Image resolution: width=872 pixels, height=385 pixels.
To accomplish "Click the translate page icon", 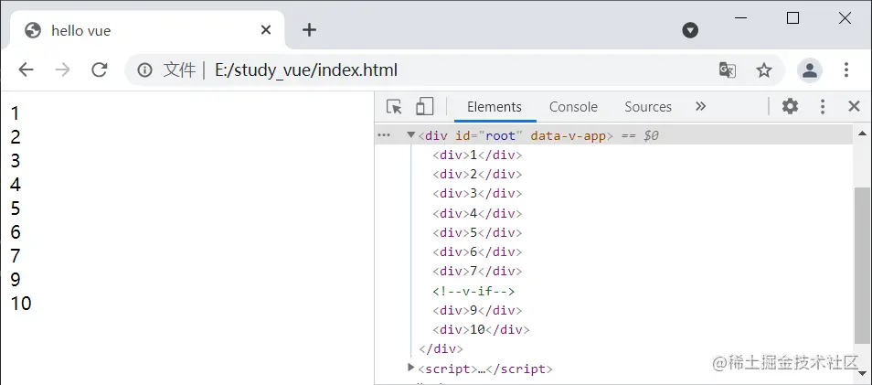I will 728,70.
